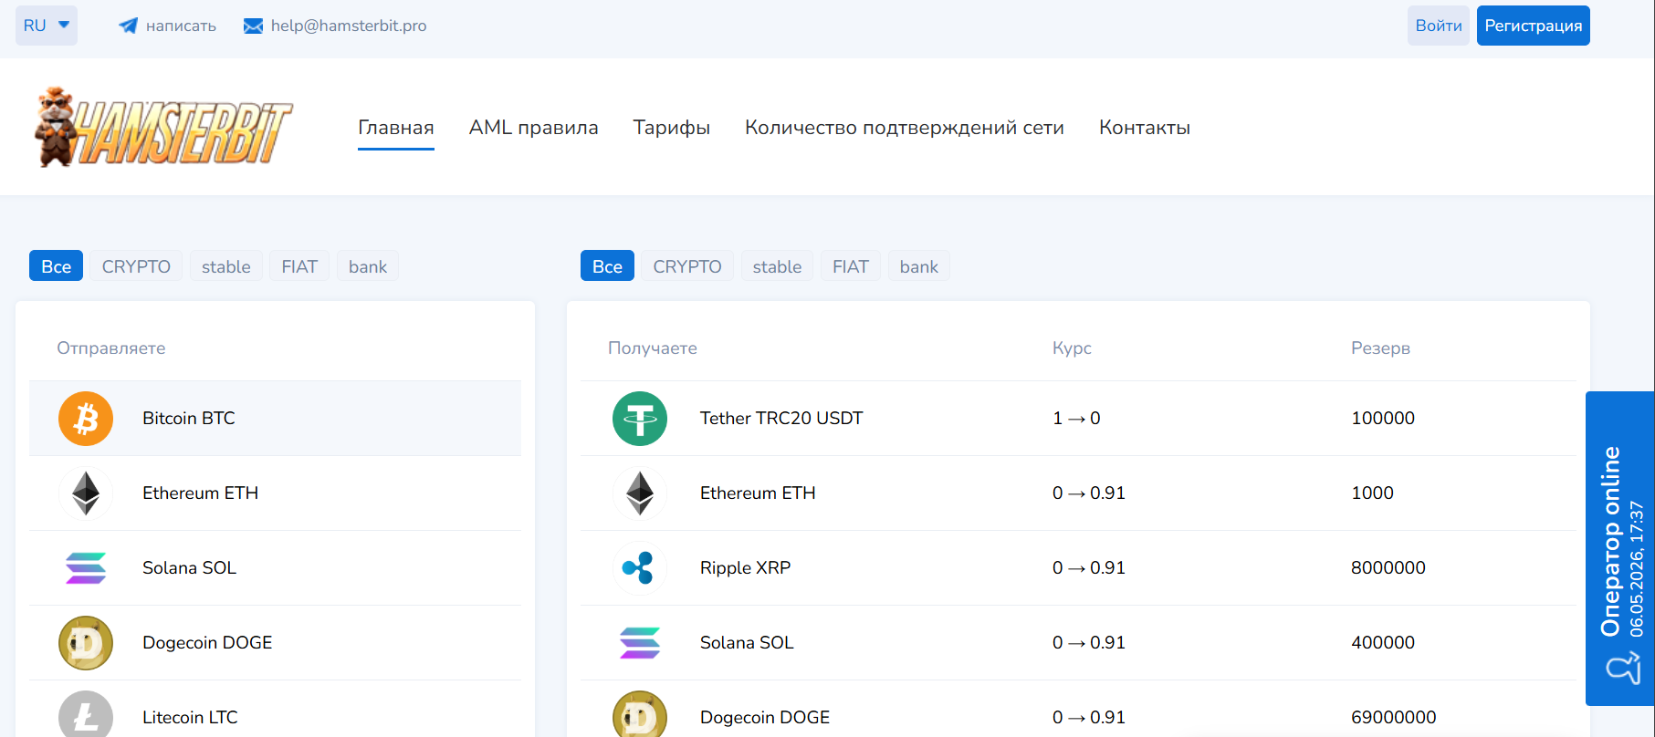The image size is (1655, 737).
Task: Choose the Ripple icon in receive list
Action: (x=640, y=568)
